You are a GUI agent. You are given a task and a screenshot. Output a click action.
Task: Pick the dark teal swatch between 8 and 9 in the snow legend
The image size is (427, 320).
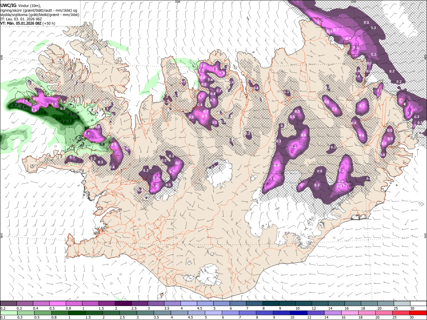point(271,304)
